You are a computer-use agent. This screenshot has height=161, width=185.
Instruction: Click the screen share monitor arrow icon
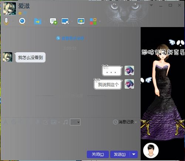81,21
